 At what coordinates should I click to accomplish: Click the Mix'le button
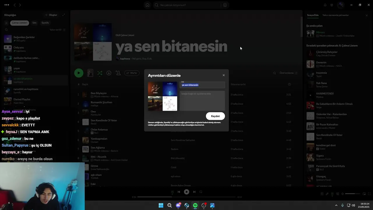132,73
